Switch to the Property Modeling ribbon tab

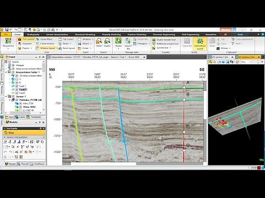(112, 34)
